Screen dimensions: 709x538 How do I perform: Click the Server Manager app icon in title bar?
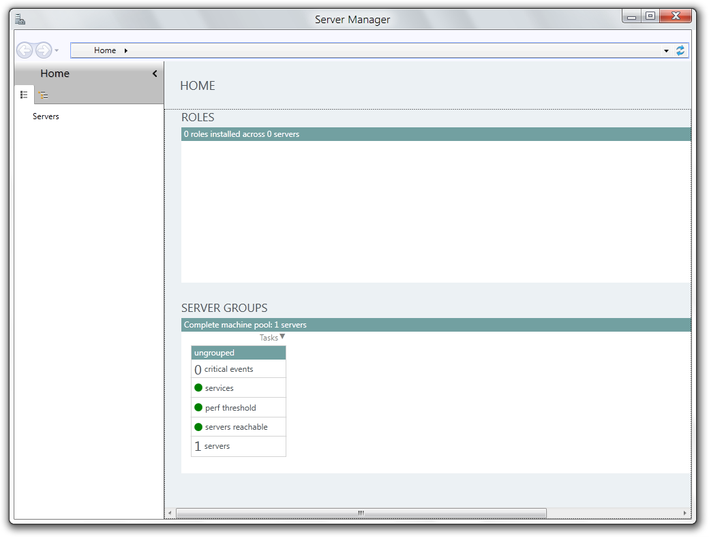pyautogui.click(x=20, y=19)
